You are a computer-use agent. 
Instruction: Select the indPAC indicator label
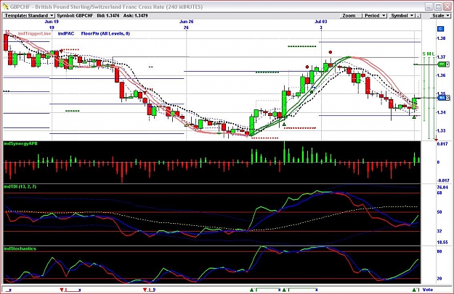pyautogui.click(x=65, y=33)
